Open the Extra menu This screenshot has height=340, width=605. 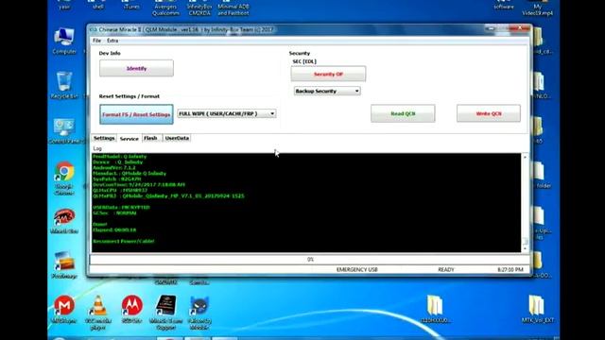tap(112, 41)
